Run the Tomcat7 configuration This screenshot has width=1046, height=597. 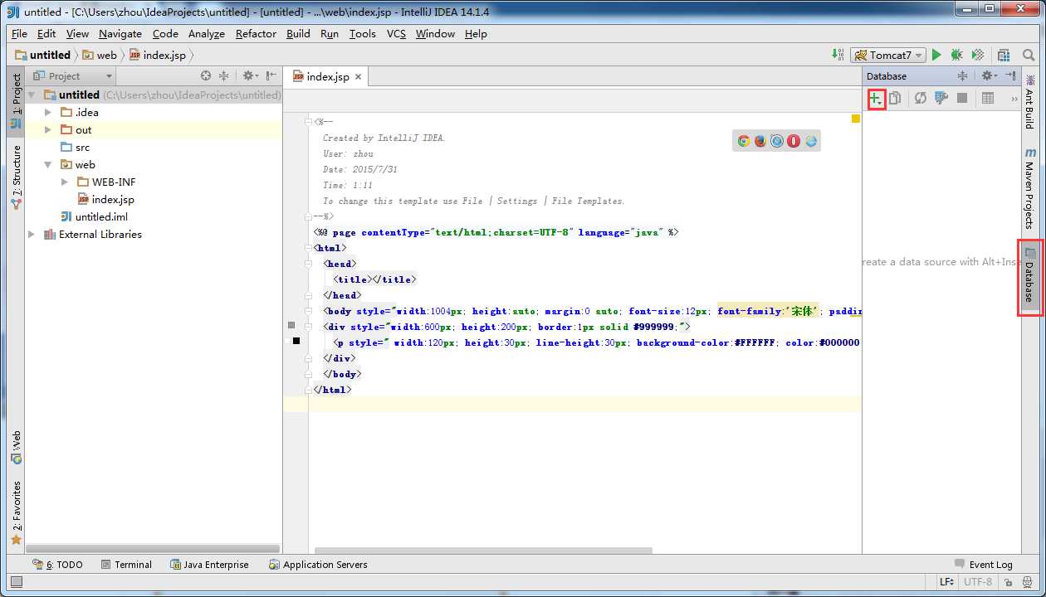936,55
